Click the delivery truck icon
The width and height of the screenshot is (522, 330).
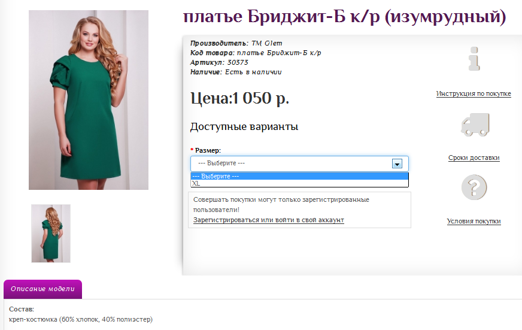(475, 125)
